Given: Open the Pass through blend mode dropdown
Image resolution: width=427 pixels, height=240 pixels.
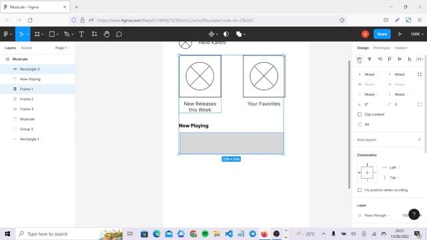Looking at the screenshot, I should click(x=377, y=215).
